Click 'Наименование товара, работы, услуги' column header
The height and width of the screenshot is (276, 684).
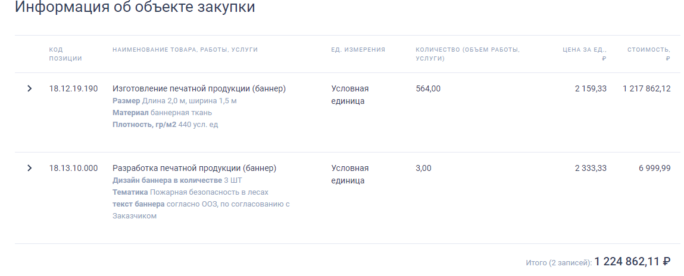coord(185,49)
